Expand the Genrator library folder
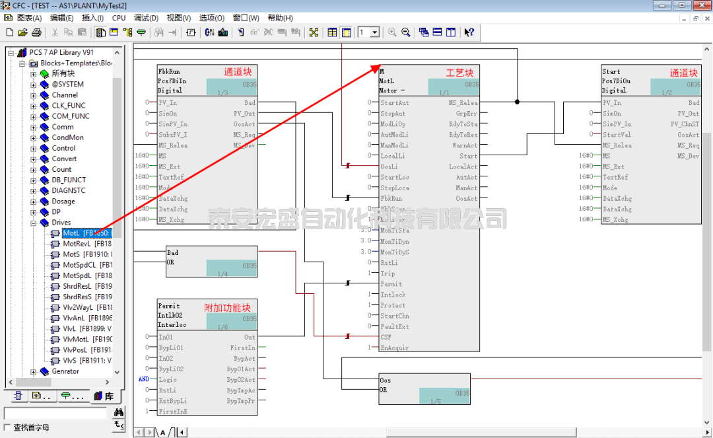The height and width of the screenshot is (438, 713). pos(33,371)
